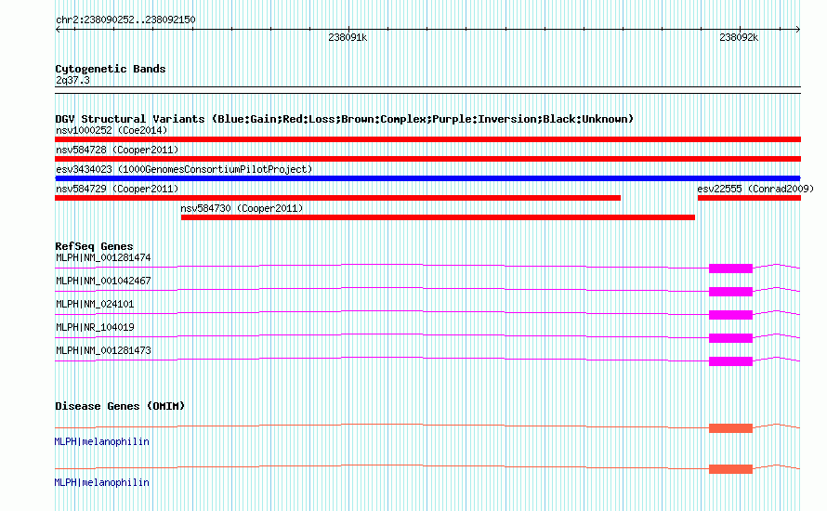Click the DGV Structural Variants track title
This screenshot has width=827, height=511.
[x=345, y=119]
